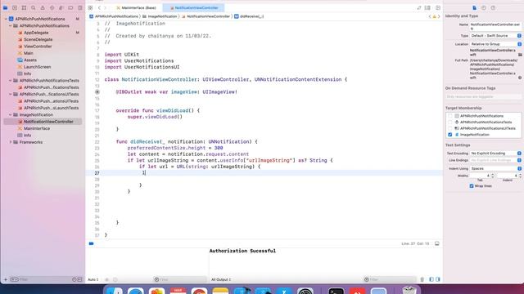This screenshot has height=294, width=524.
Task: Click didReceive(_:) in the jump bar
Action: (x=249, y=16)
